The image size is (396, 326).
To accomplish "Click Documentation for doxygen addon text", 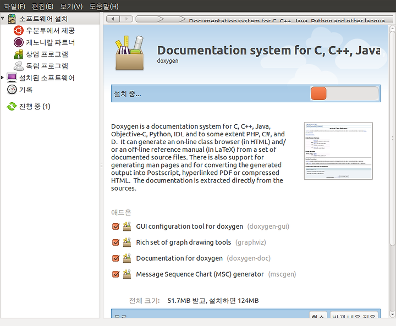I will click(179, 258).
